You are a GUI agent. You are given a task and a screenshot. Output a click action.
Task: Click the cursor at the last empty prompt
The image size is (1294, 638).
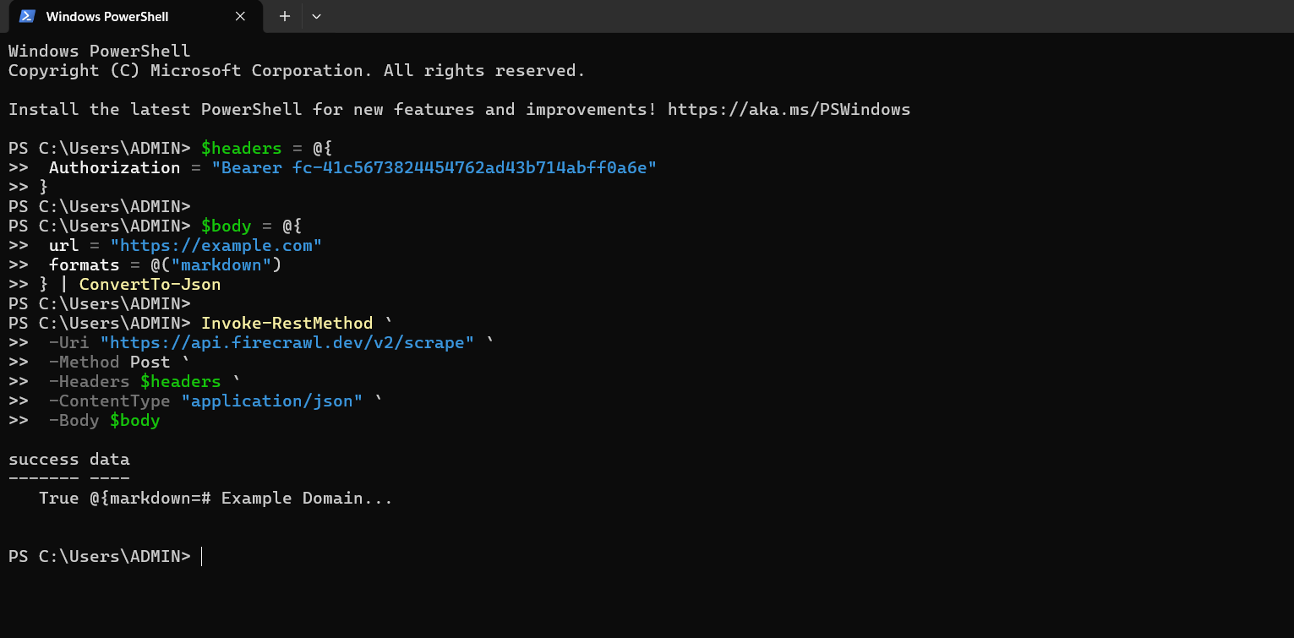[x=202, y=556]
